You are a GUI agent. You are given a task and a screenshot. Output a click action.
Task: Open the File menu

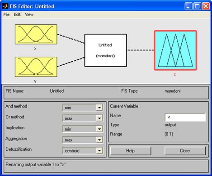[x=6, y=14]
